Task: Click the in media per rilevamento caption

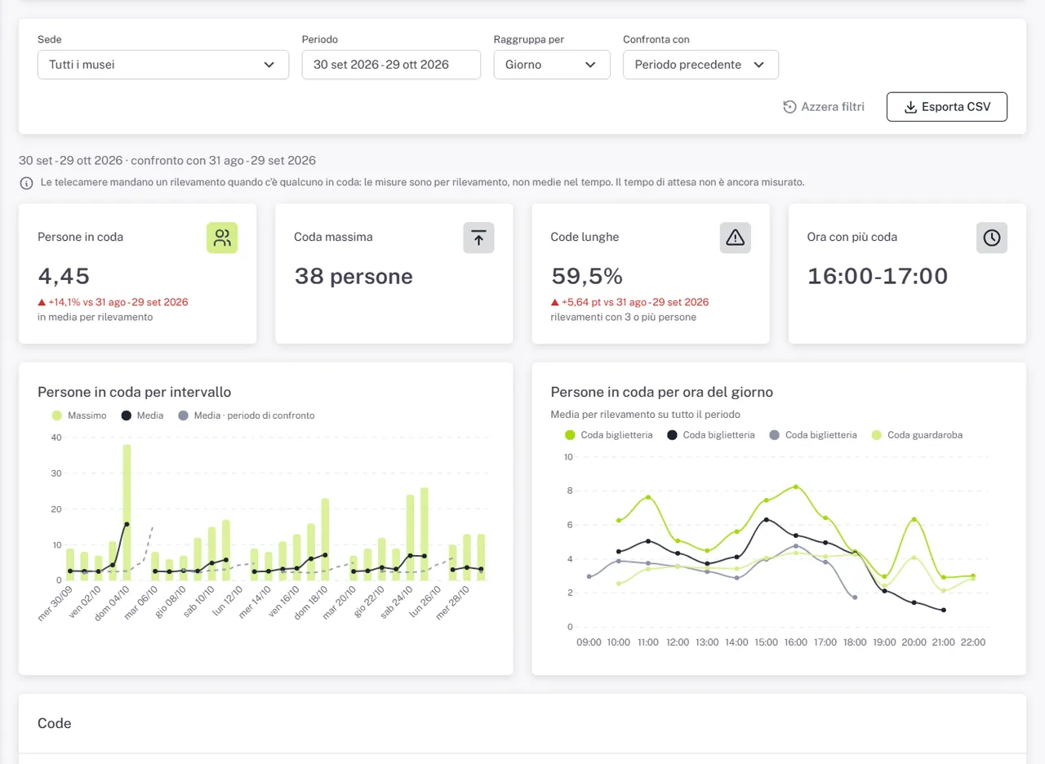Action: 95,317
